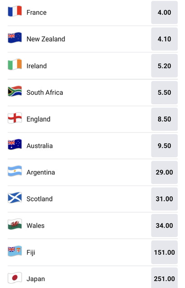The width and height of the screenshot is (185, 288).
Task: Pick Scotland odds 31.00
Action: 164,199
